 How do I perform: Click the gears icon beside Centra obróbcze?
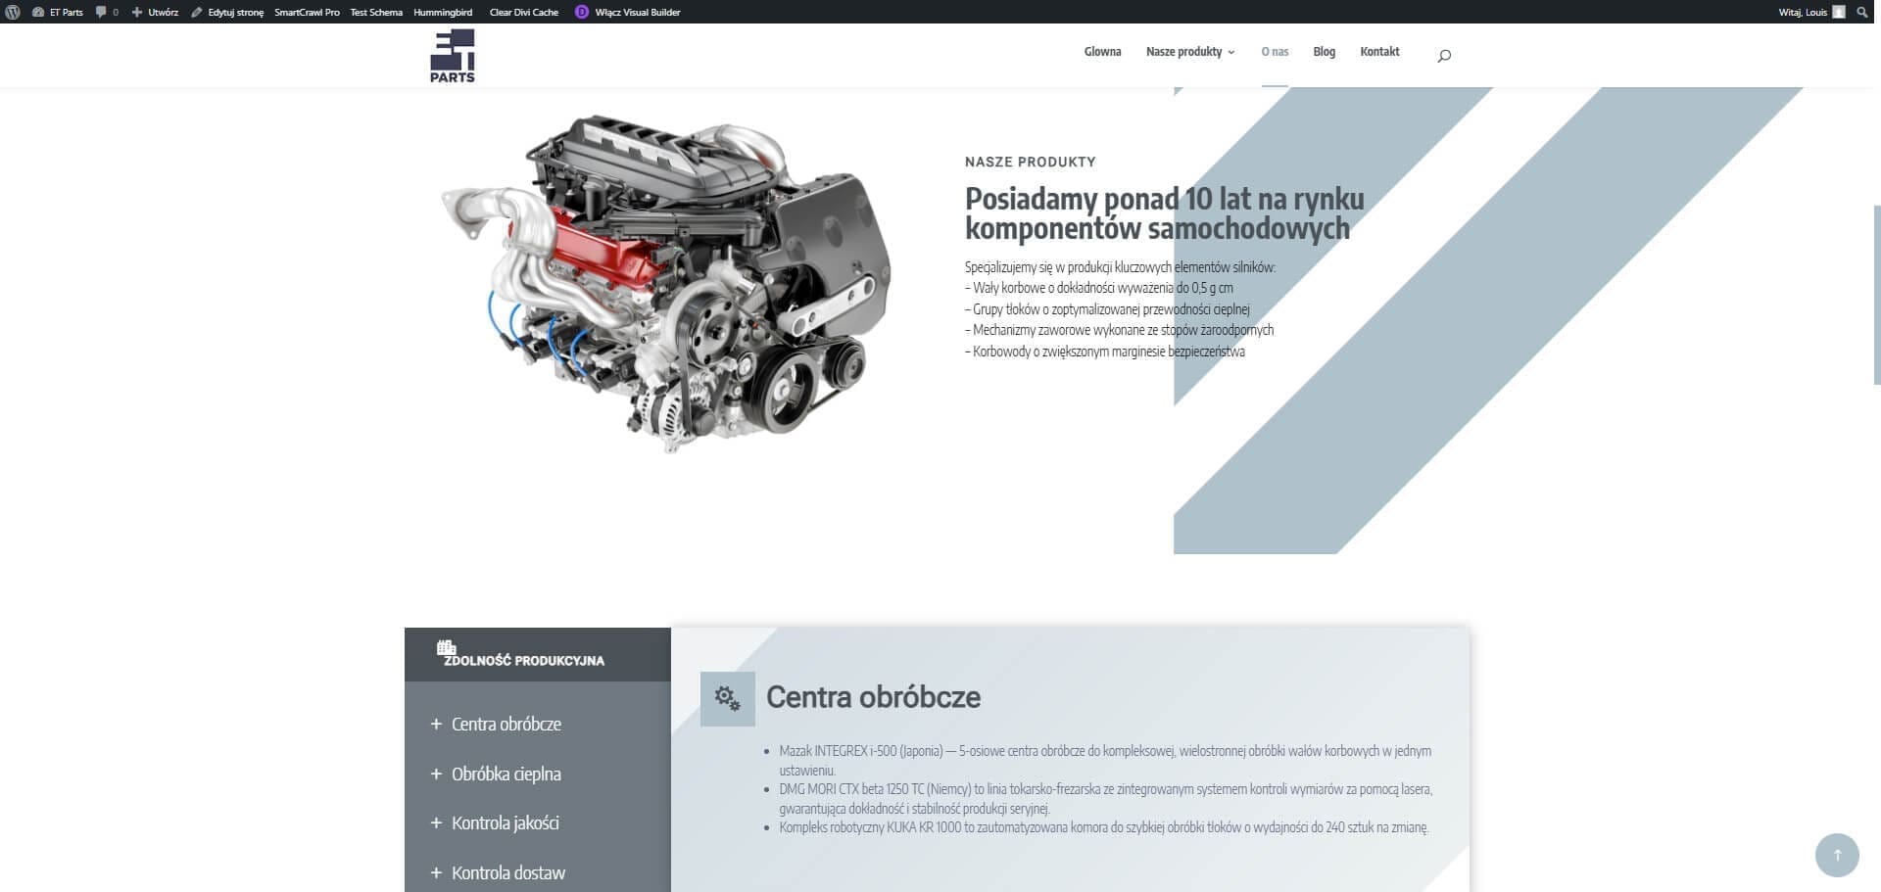click(x=727, y=698)
